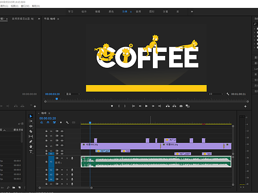Image resolution: width=258 pixels, height=193 pixels.
Task: Switch to 音频 workspace tab
Action: (138, 11)
